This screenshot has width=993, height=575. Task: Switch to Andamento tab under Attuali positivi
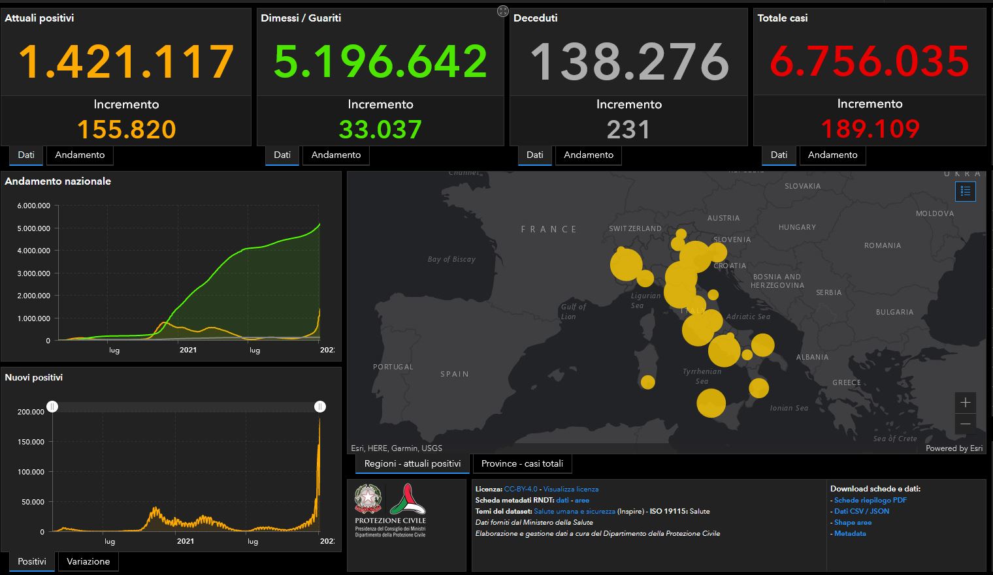80,155
